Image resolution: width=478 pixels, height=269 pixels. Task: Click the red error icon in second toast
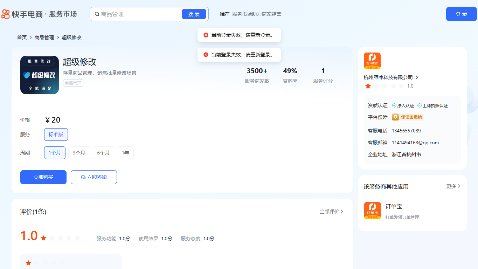tap(206, 55)
